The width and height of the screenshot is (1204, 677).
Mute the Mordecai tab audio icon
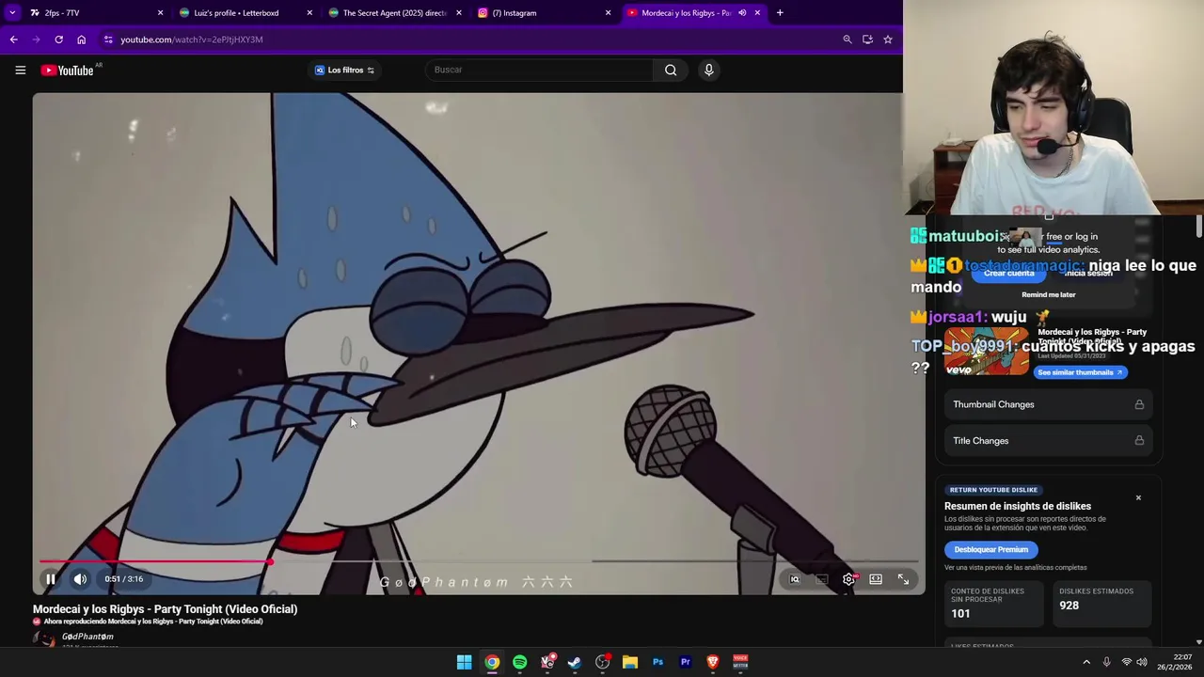tap(742, 13)
